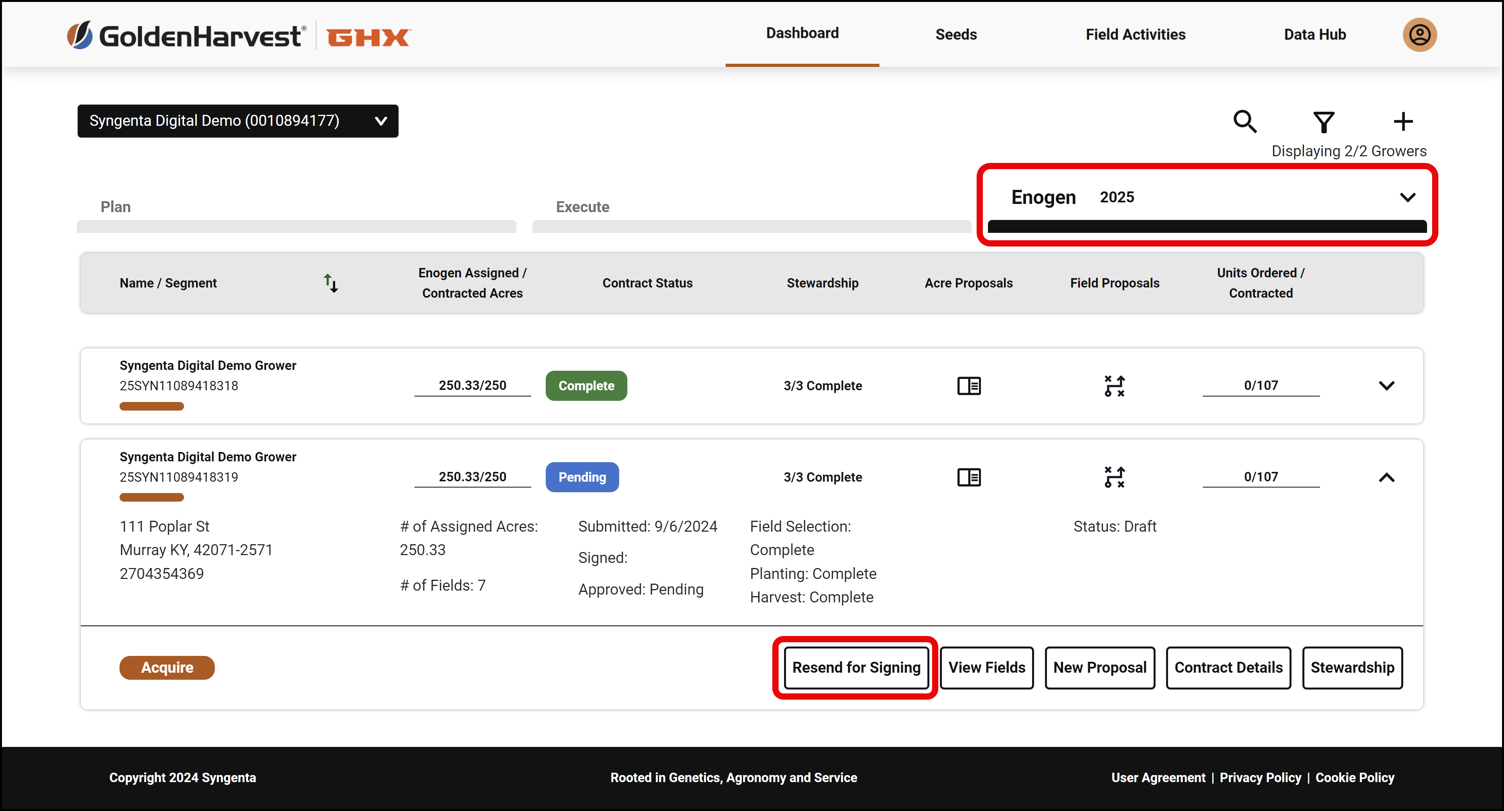Click the GoldenHarvest logo
Viewport: 1504px width, 811px height.
pos(186,36)
